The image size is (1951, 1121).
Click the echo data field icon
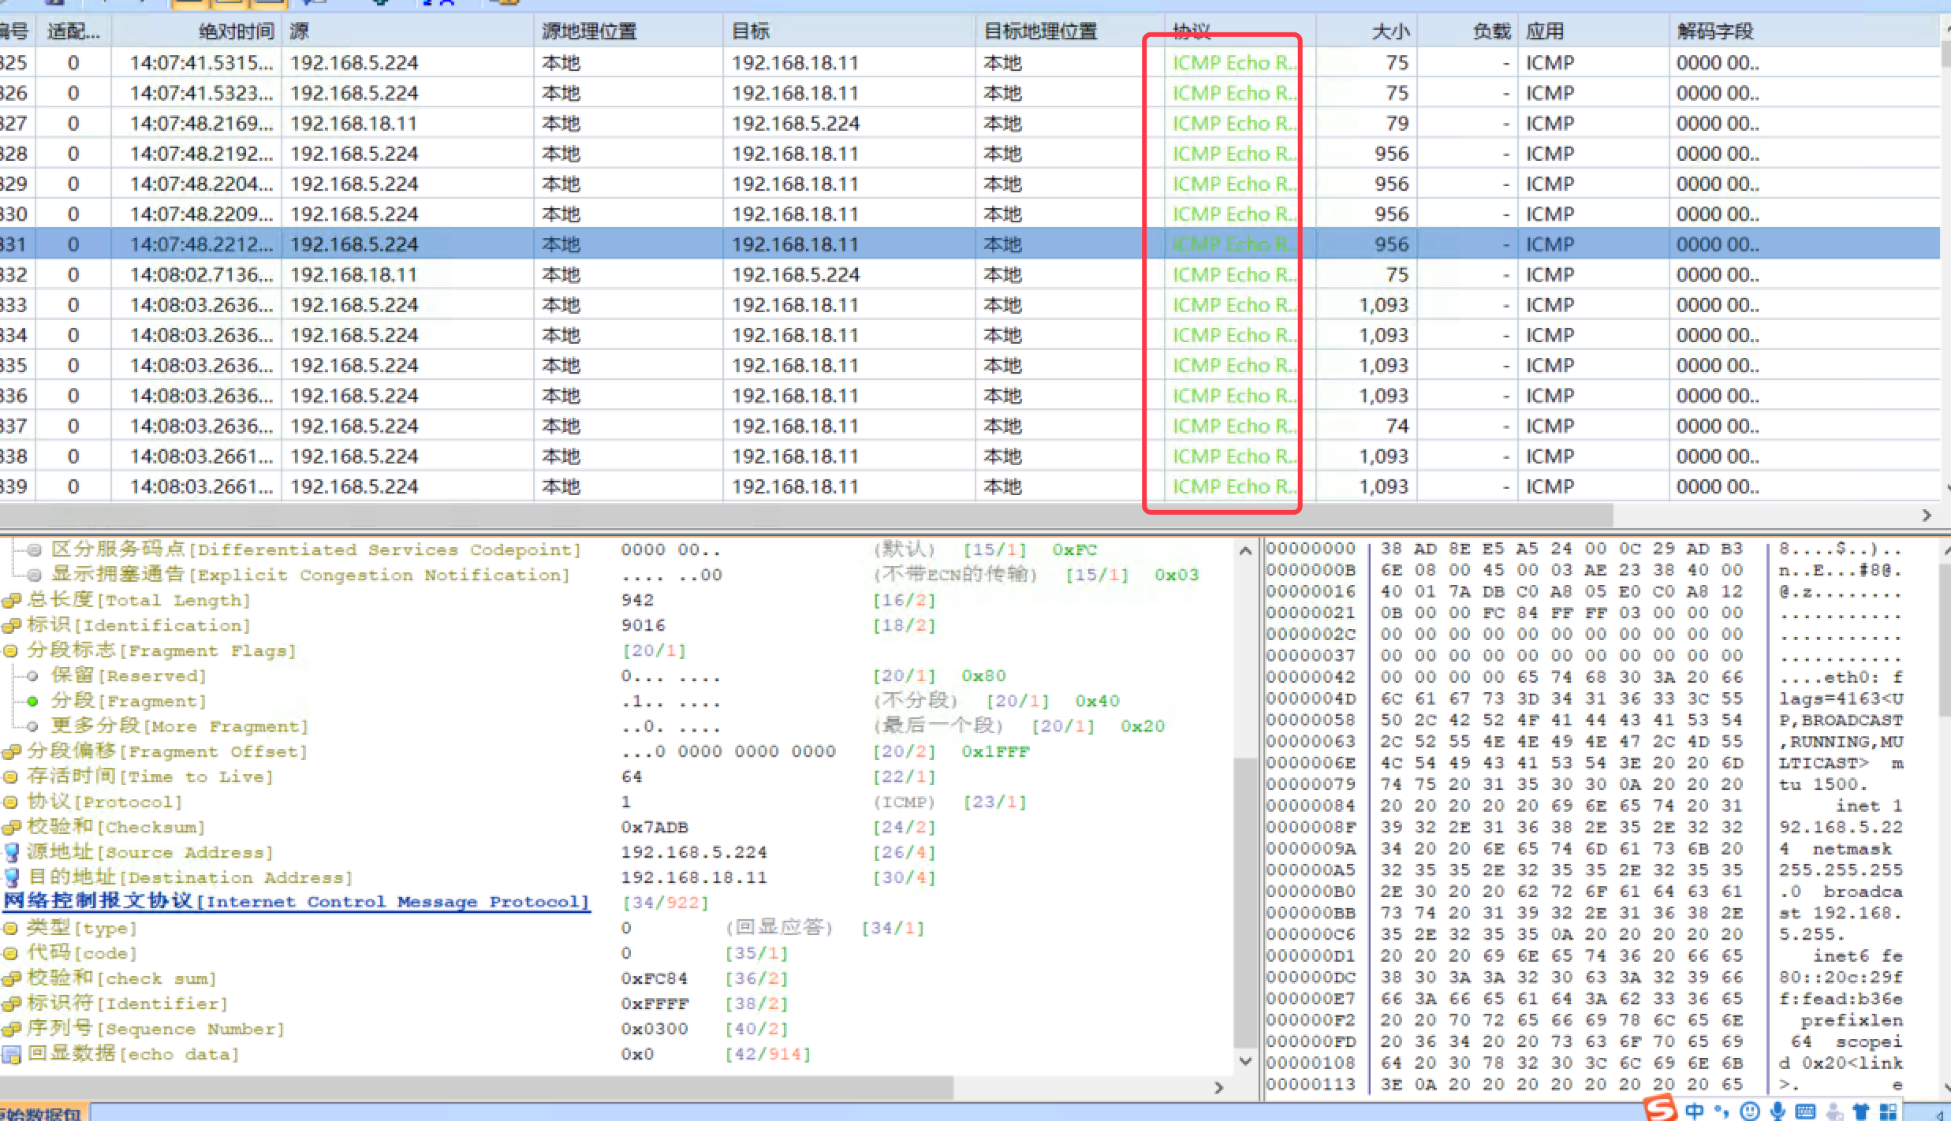click(11, 1054)
